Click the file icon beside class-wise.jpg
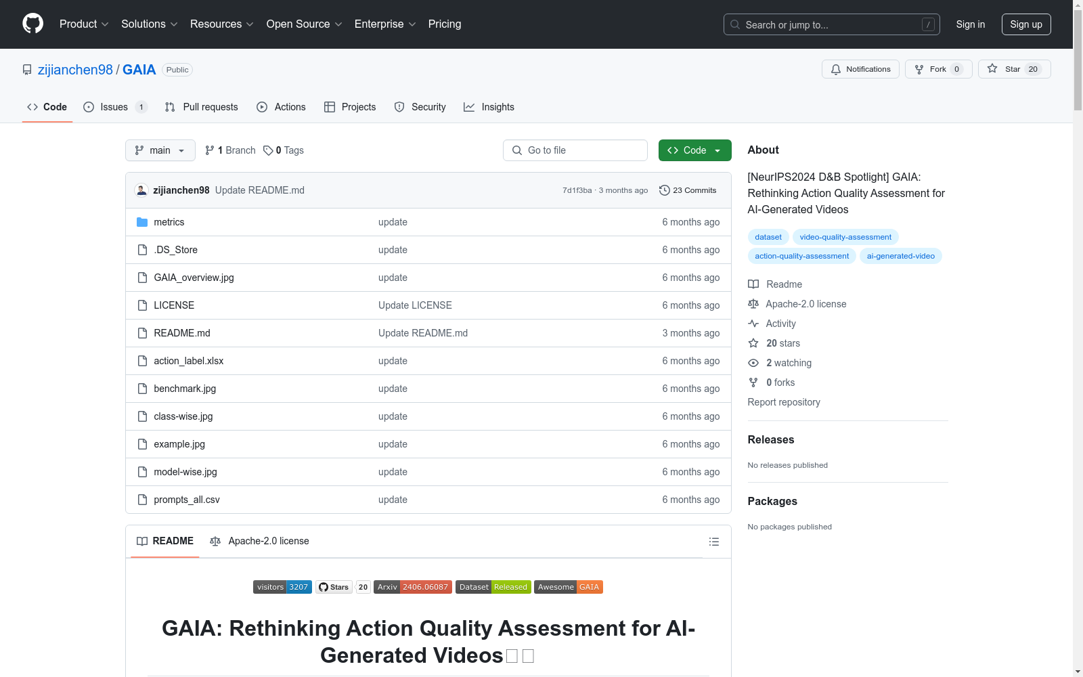This screenshot has height=677, width=1083. click(142, 416)
